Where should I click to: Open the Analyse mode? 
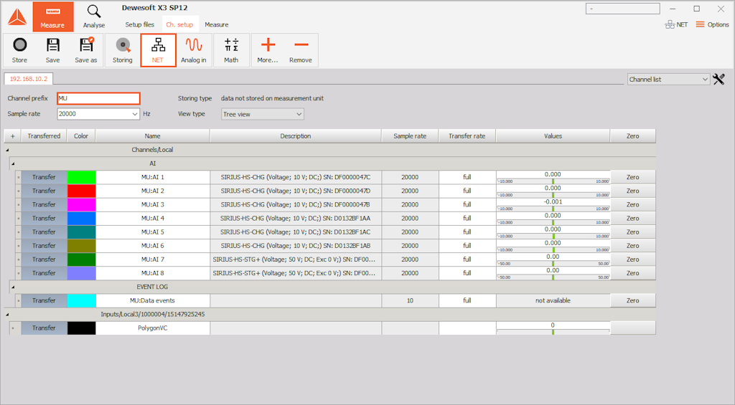click(94, 17)
